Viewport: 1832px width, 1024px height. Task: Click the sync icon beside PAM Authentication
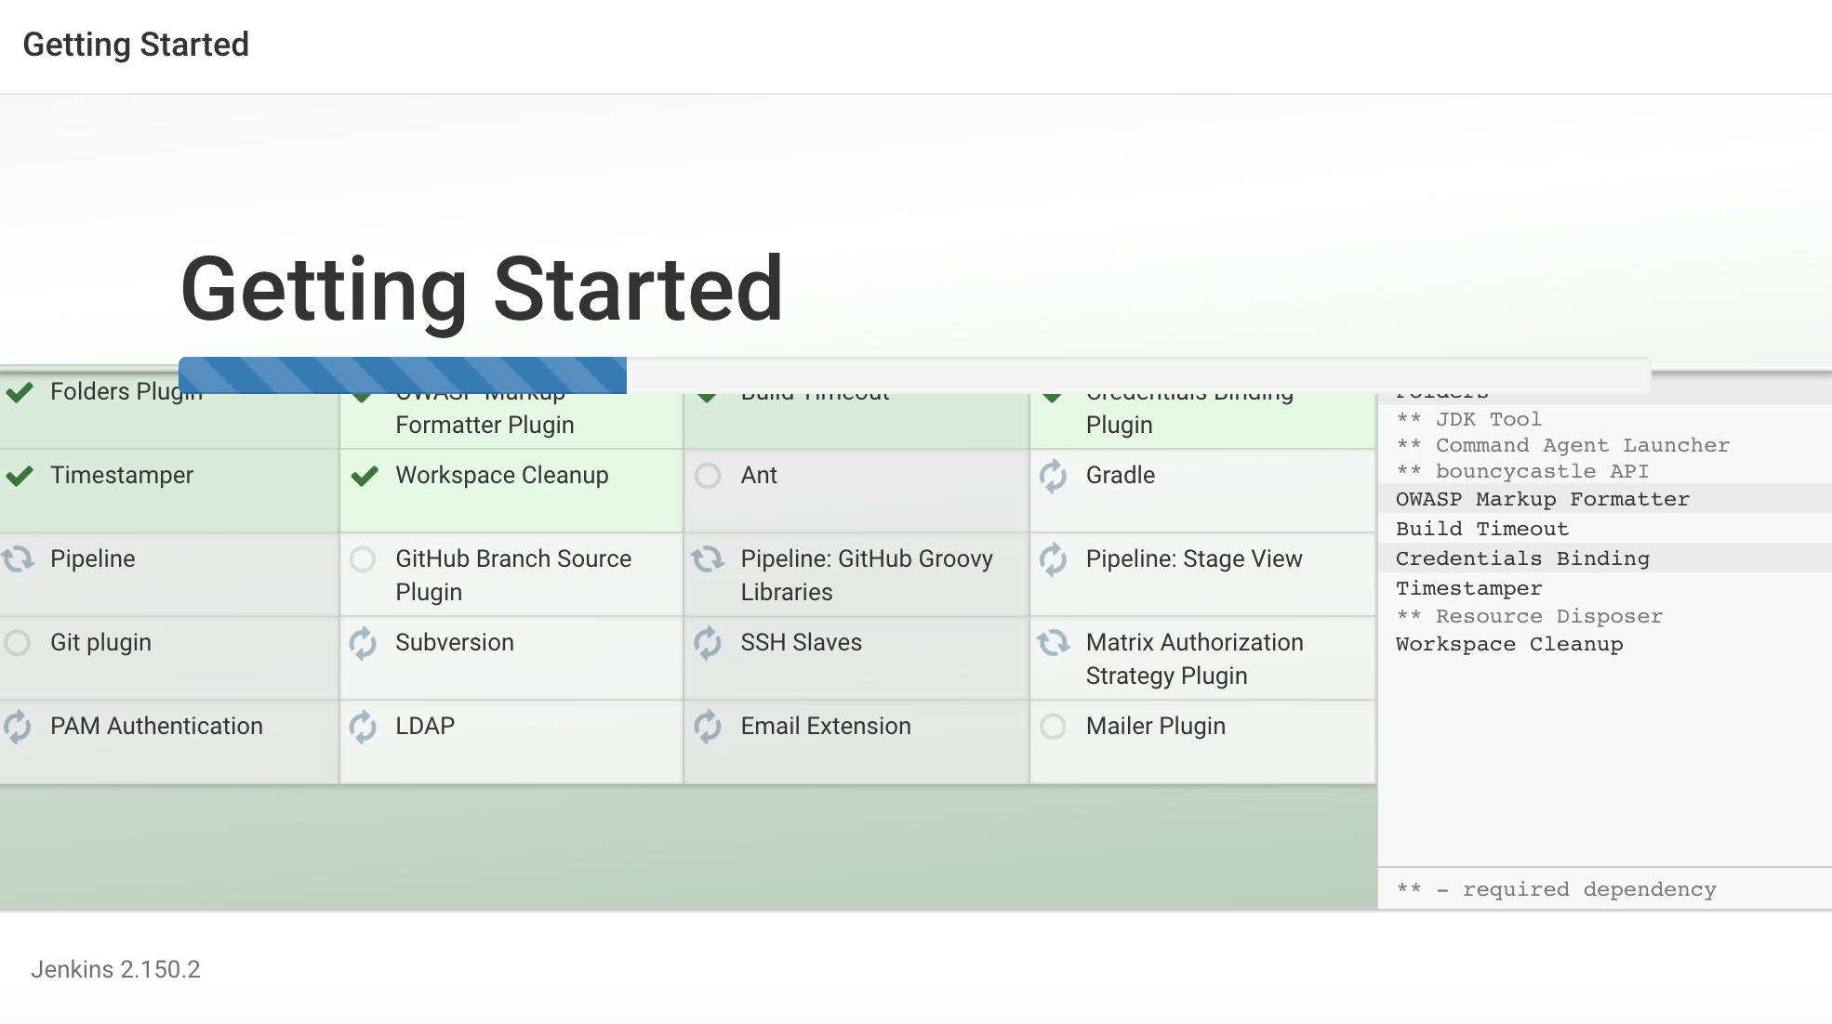click(18, 727)
